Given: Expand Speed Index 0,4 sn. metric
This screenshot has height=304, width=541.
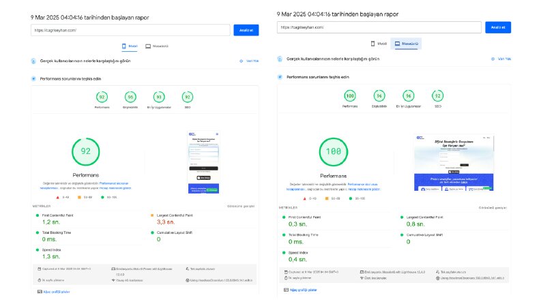Looking at the screenshot, I should [336, 256].
